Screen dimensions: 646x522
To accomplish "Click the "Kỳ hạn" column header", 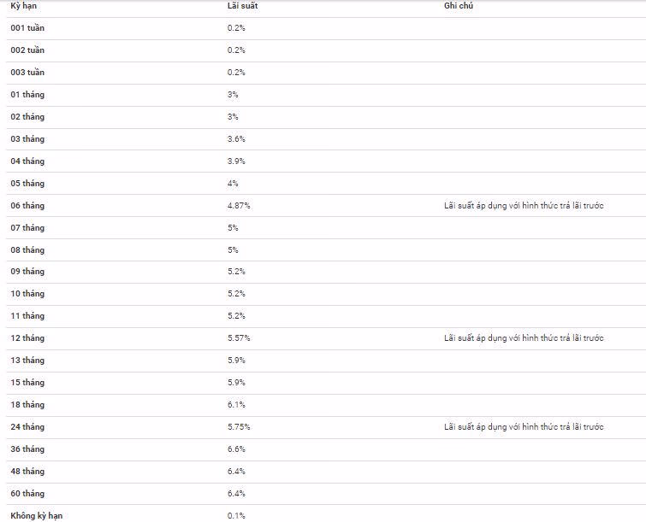I will pos(22,6).
